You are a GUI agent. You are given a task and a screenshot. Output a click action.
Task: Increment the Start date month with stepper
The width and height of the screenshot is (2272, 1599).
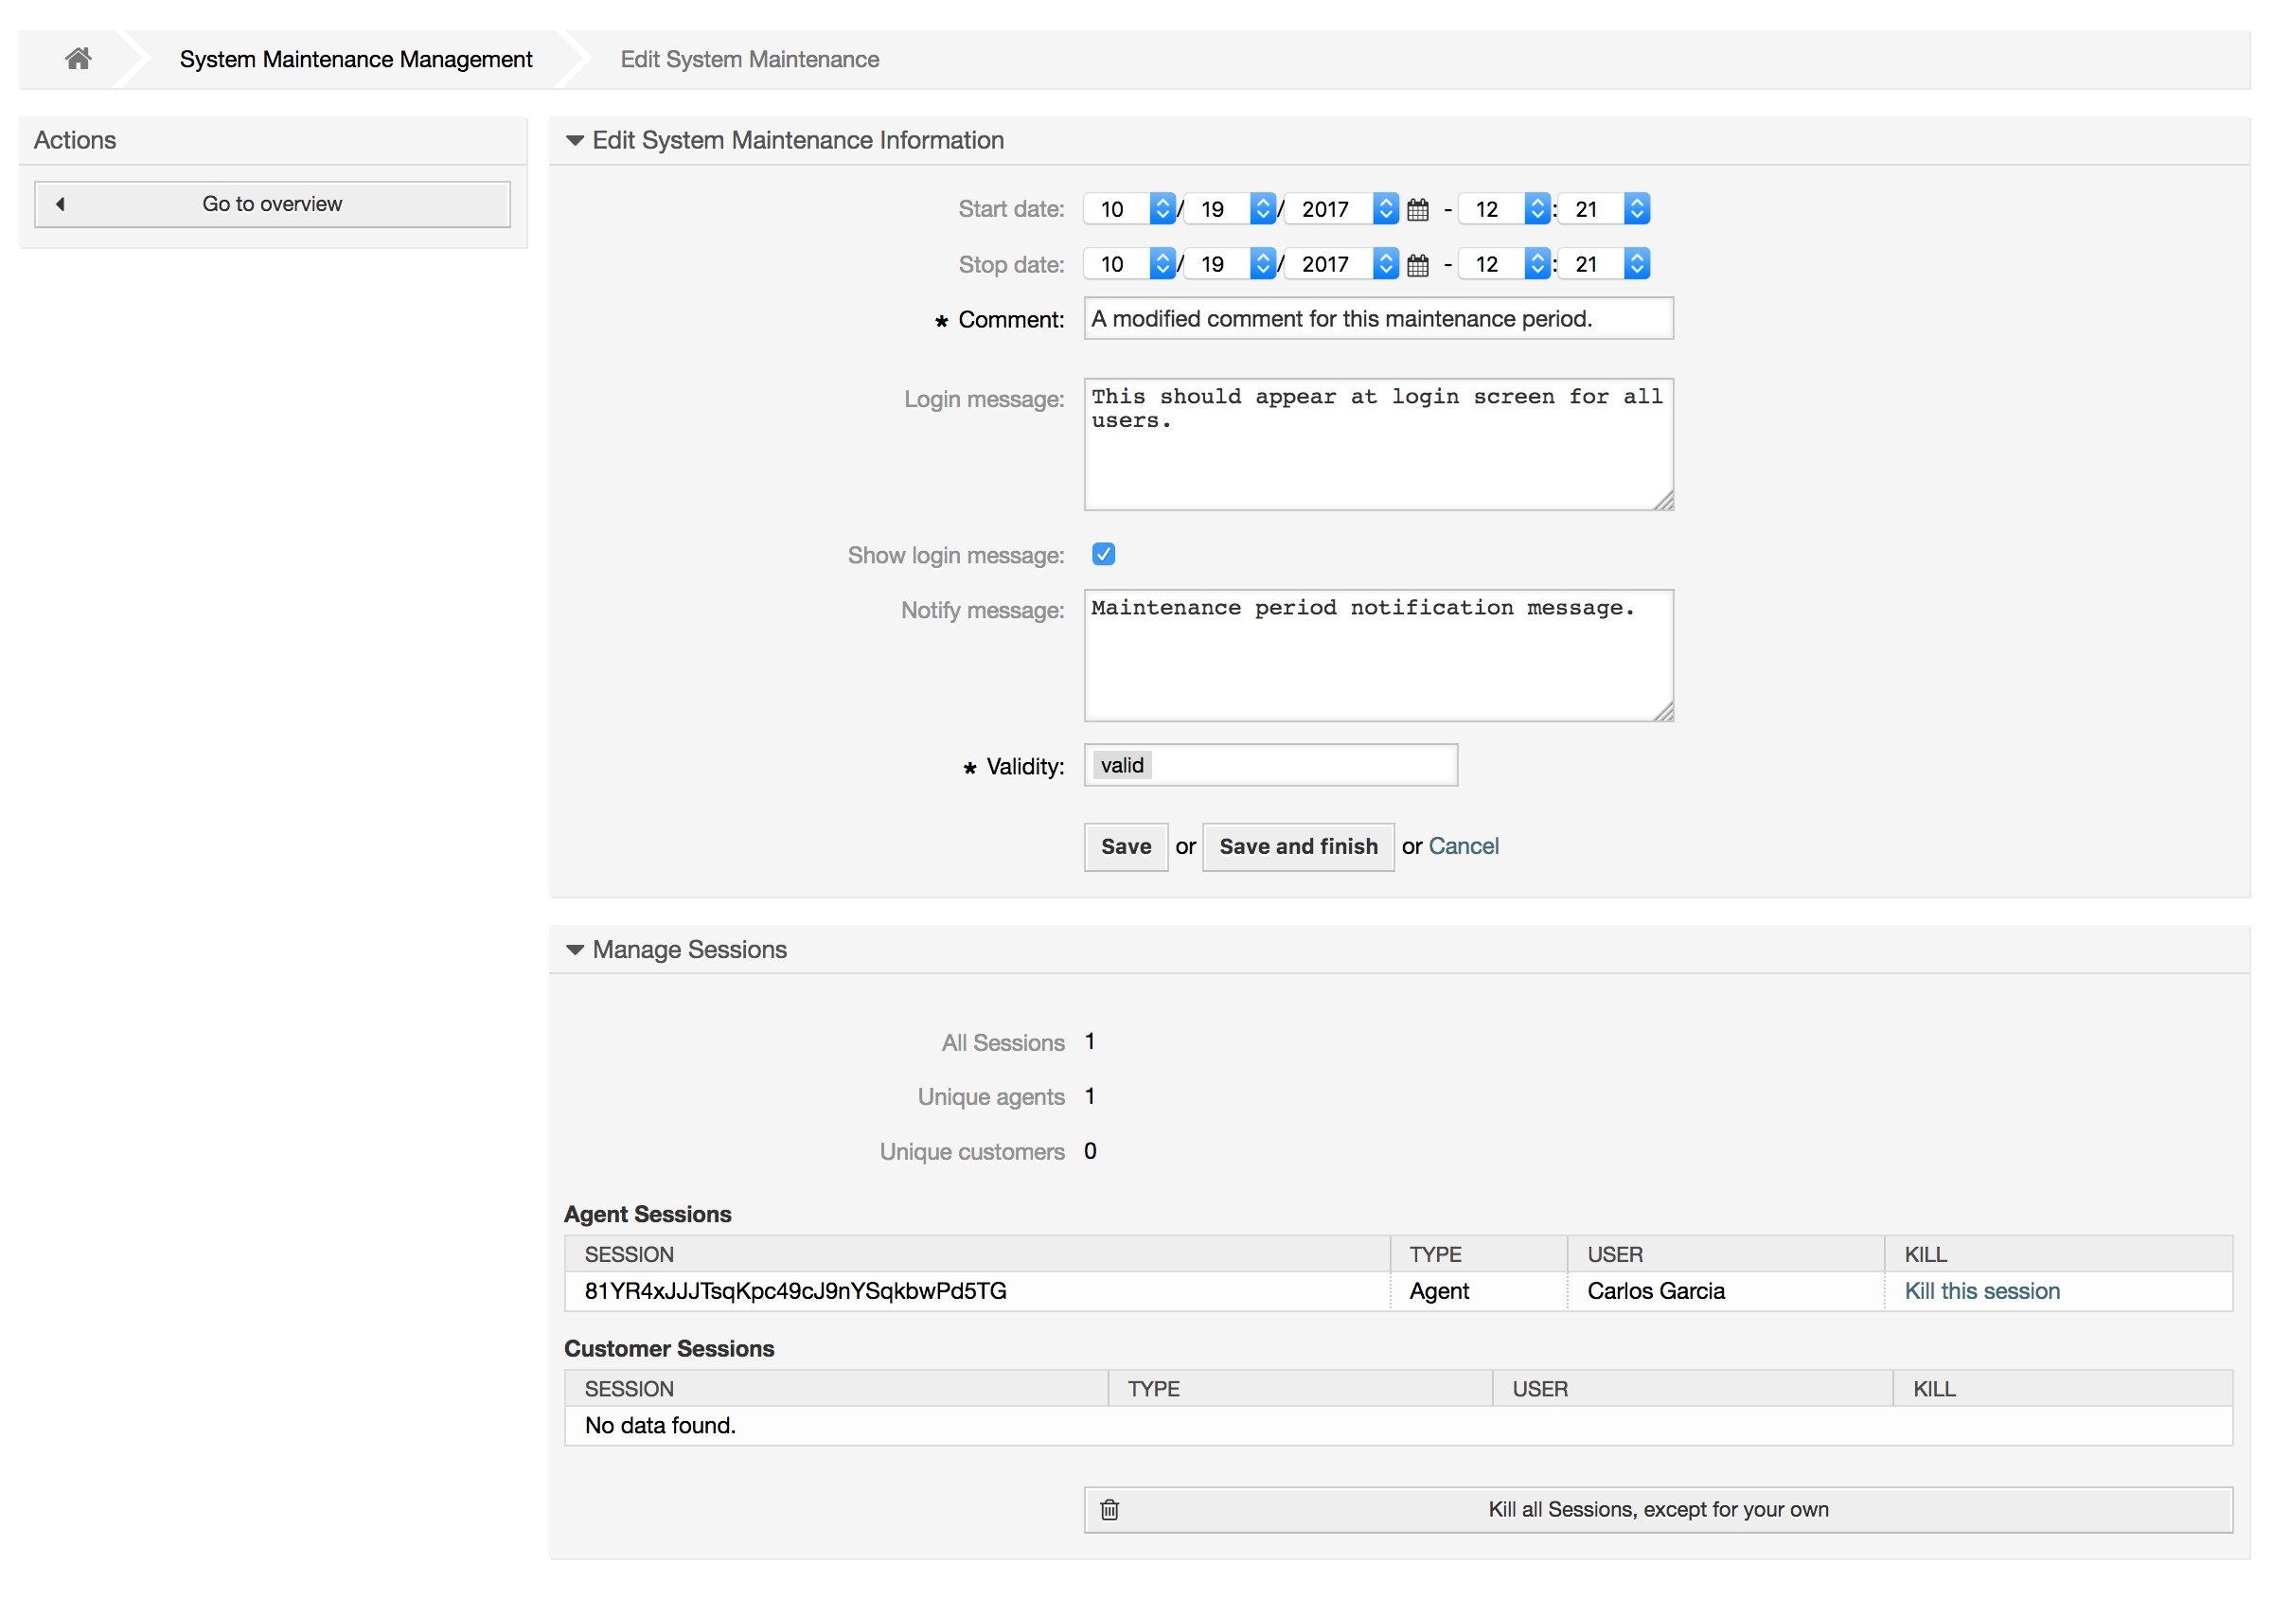[1162, 203]
